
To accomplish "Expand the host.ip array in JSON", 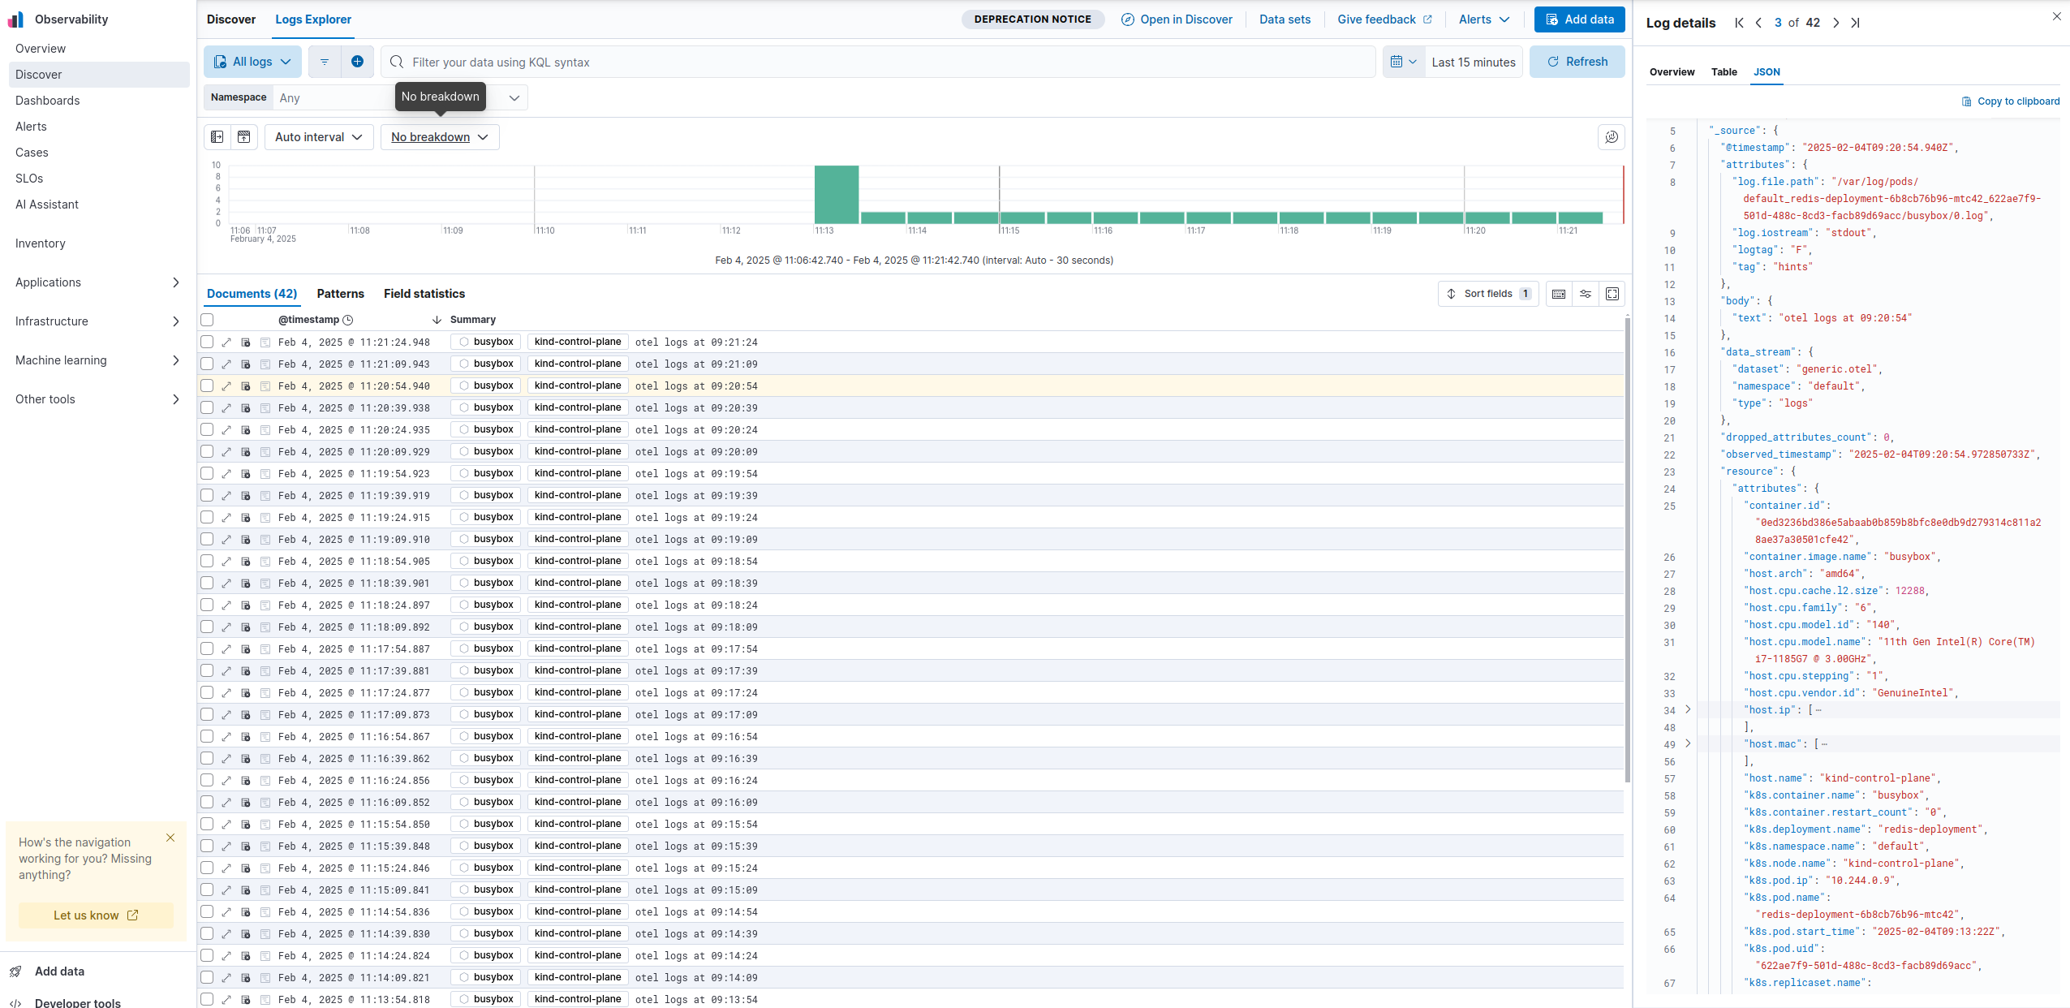I will tap(1688, 710).
